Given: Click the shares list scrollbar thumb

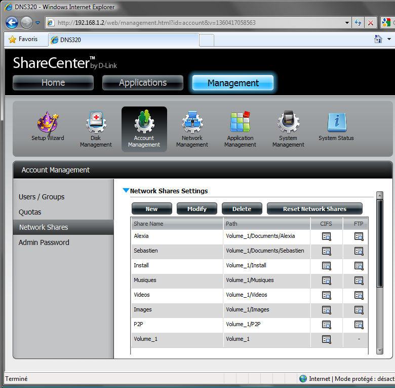Looking at the screenshot, I should 380,243.
